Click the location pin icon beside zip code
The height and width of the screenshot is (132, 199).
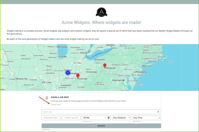point(109,118)
